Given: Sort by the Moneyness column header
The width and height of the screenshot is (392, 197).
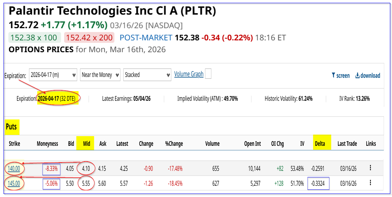Looking at the screenshot, I should [x=47, y=143].
